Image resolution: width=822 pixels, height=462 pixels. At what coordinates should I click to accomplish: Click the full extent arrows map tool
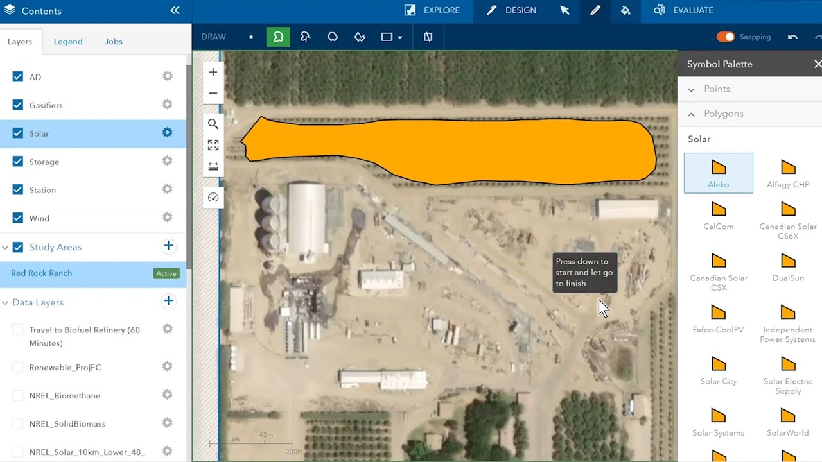point(213,145)
